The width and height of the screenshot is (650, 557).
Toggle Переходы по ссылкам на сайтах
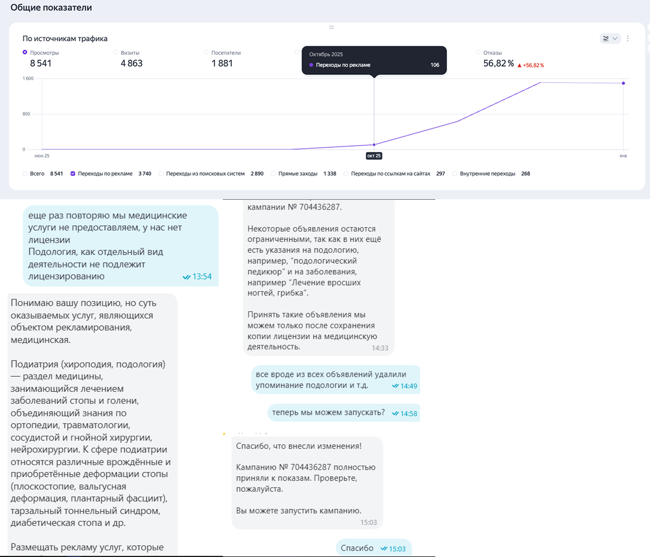coord(346,174)
